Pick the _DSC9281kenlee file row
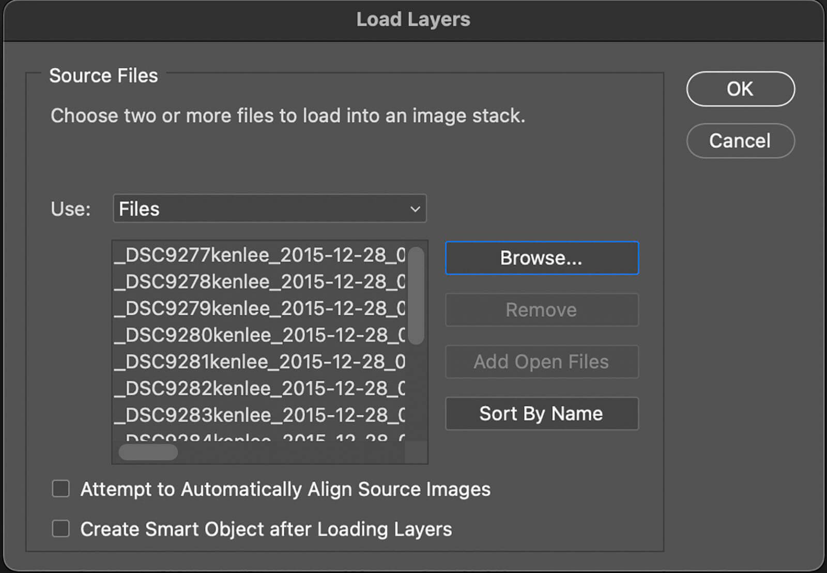Viewport: 827px width, 573px height. click(259, 362)
